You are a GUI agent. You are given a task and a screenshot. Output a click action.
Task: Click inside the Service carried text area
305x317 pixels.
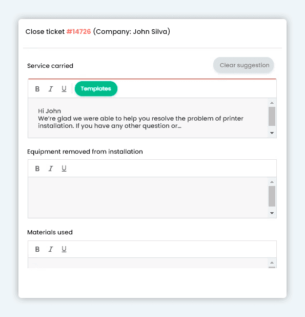(148, 118)
